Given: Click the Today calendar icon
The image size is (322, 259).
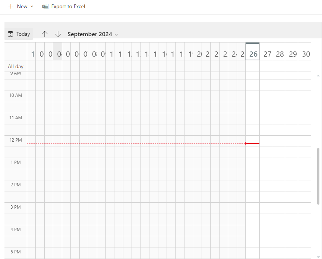Looking at the screenshot, I should click(x=10, y=34).
